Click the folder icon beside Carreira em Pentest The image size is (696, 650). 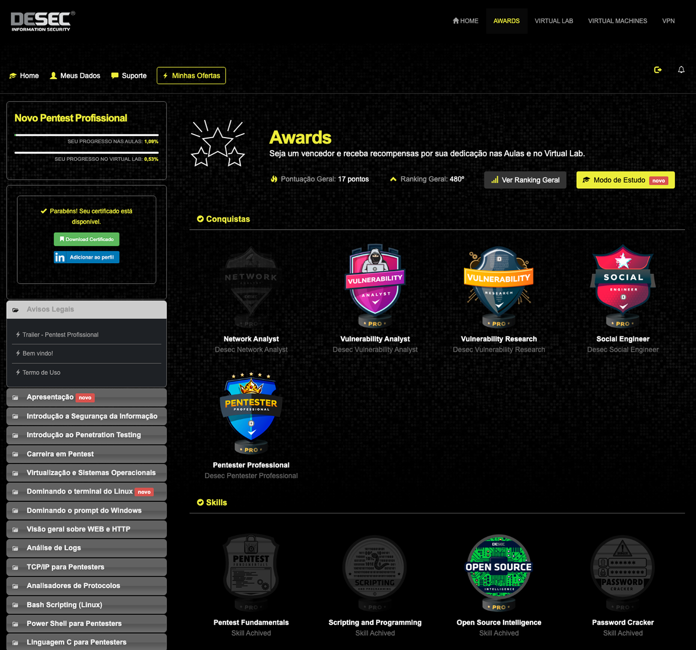[16, 454]
